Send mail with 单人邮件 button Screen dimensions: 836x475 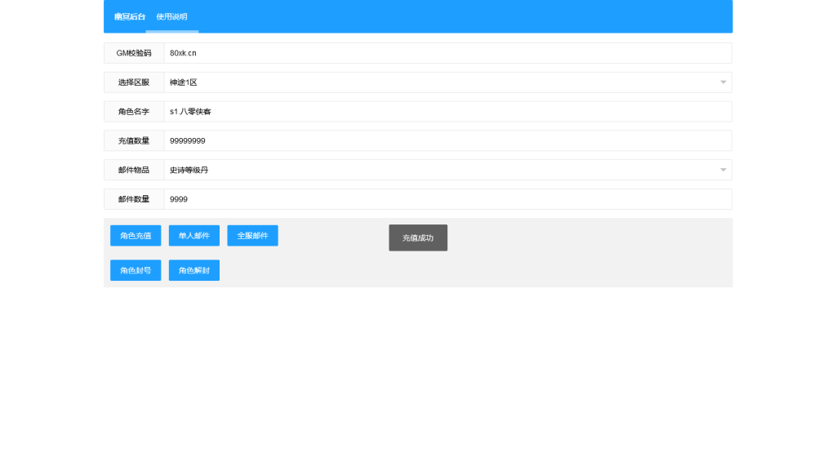point(194,236)
